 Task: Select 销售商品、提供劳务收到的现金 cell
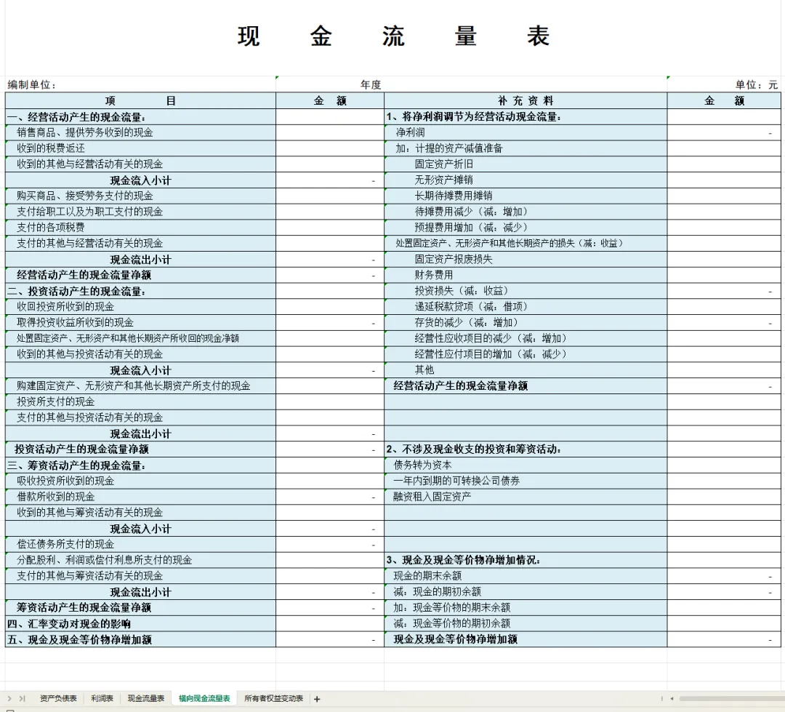[140, 132]
